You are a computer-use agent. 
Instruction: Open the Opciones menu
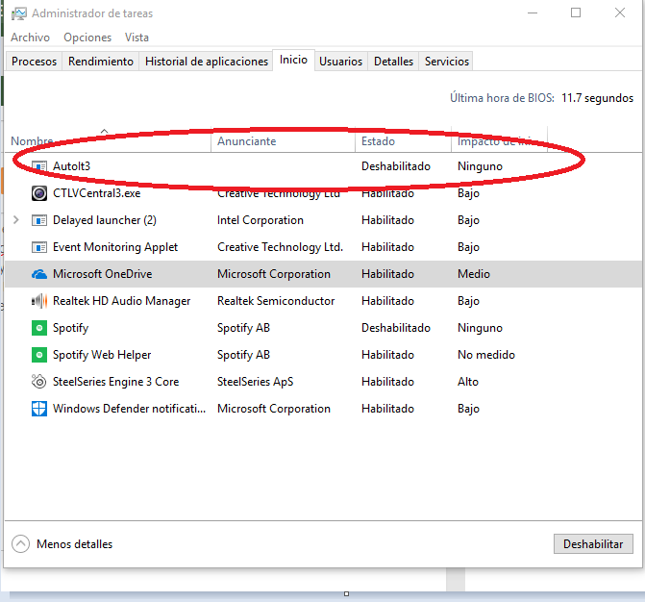(87, 38)
